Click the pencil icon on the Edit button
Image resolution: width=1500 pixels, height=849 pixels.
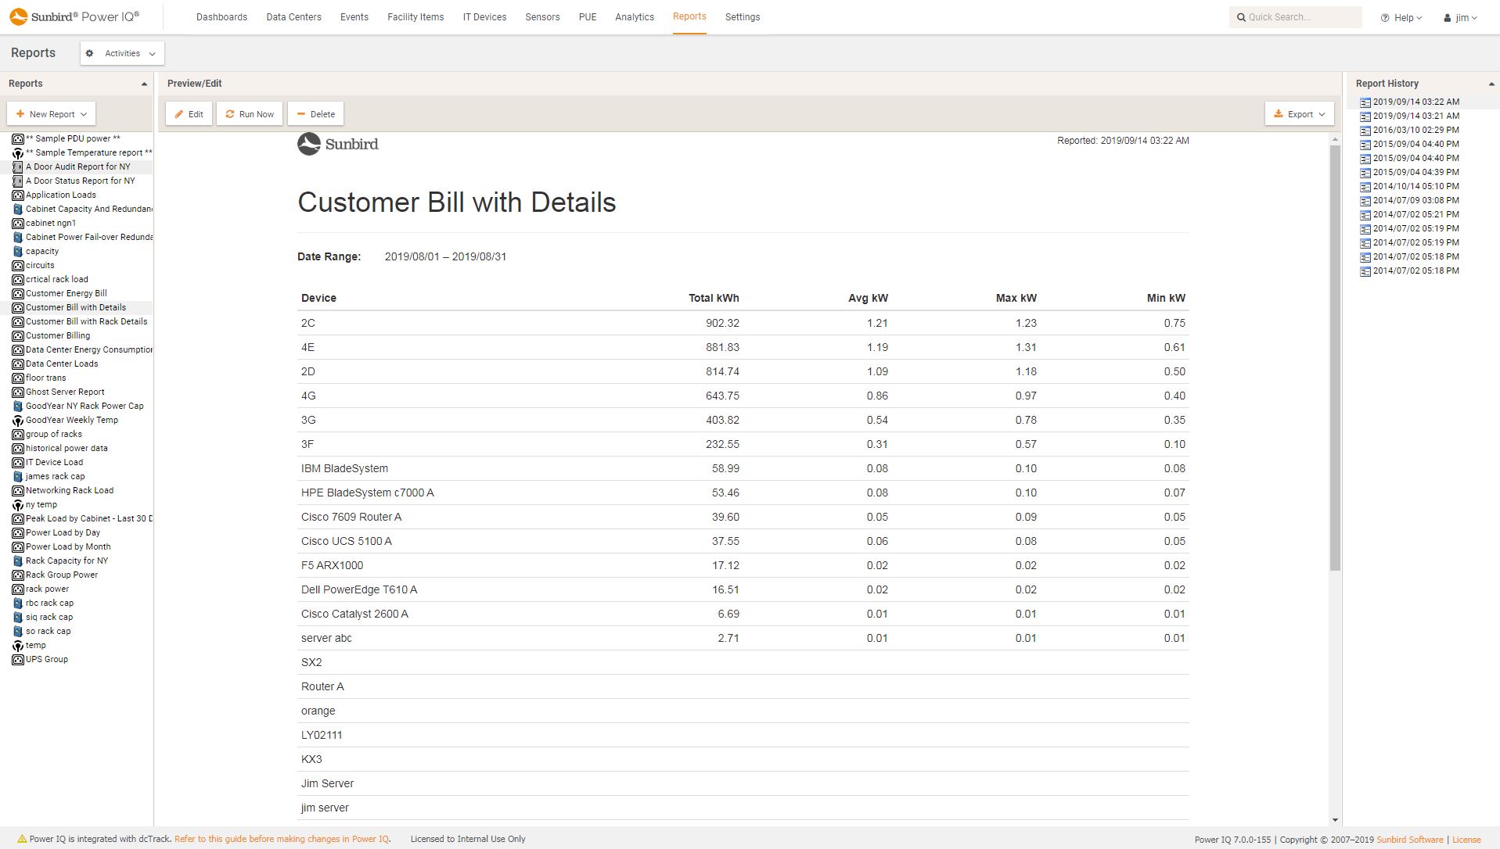click(x=178, y=113)
